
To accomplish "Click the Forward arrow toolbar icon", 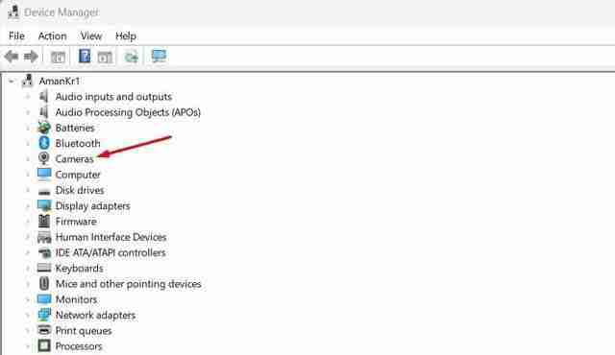I will 31,57.
